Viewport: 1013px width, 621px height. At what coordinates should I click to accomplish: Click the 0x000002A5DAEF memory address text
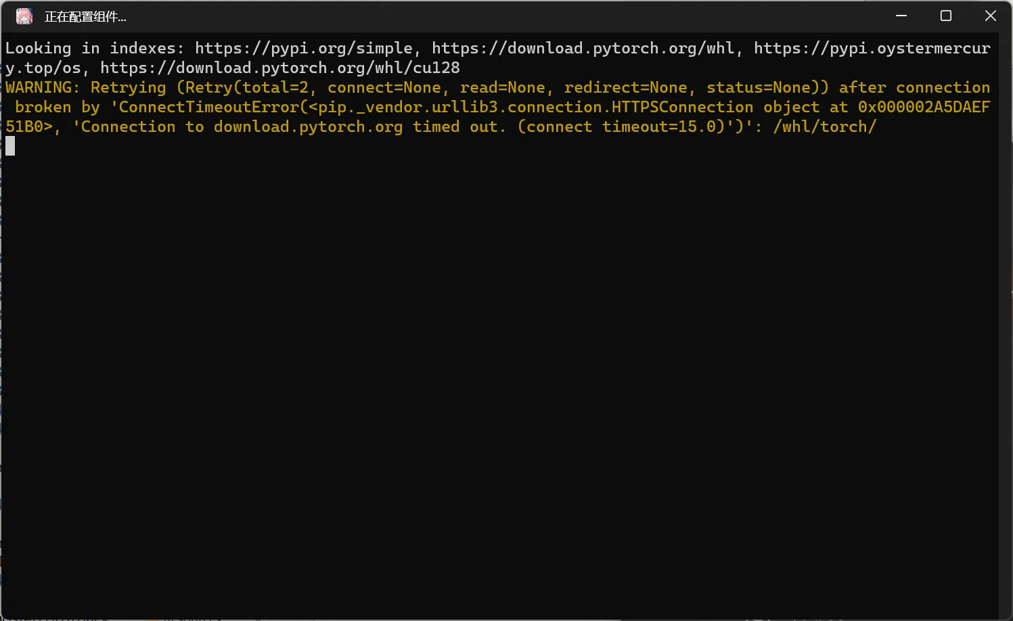coord(924,107)
